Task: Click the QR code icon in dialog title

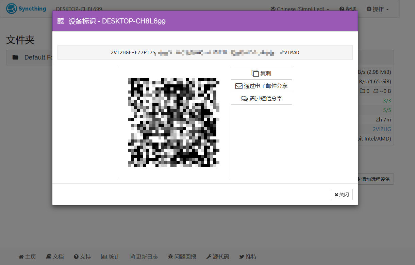Action: 61,21
